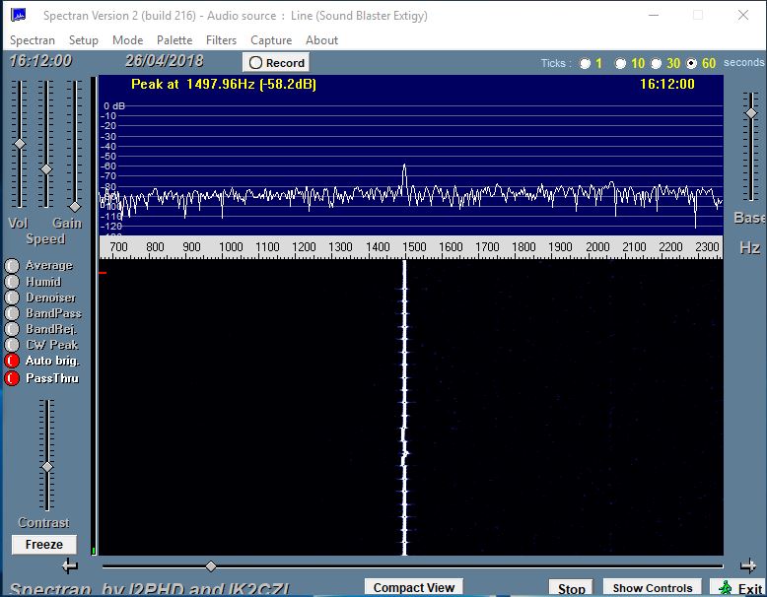Screen dimensions: 767x597
Task: Switch to Compact View
Action: click(x=414, y=588)
